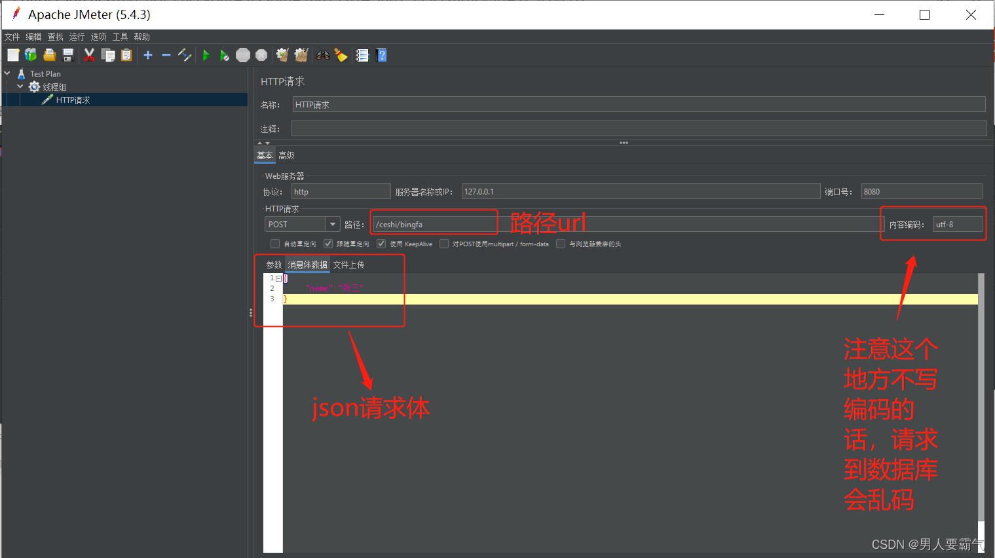Open the Templates icon in toolbar
Image resolution: width=995 pixels, height=558 pixels.
[31, 55]
